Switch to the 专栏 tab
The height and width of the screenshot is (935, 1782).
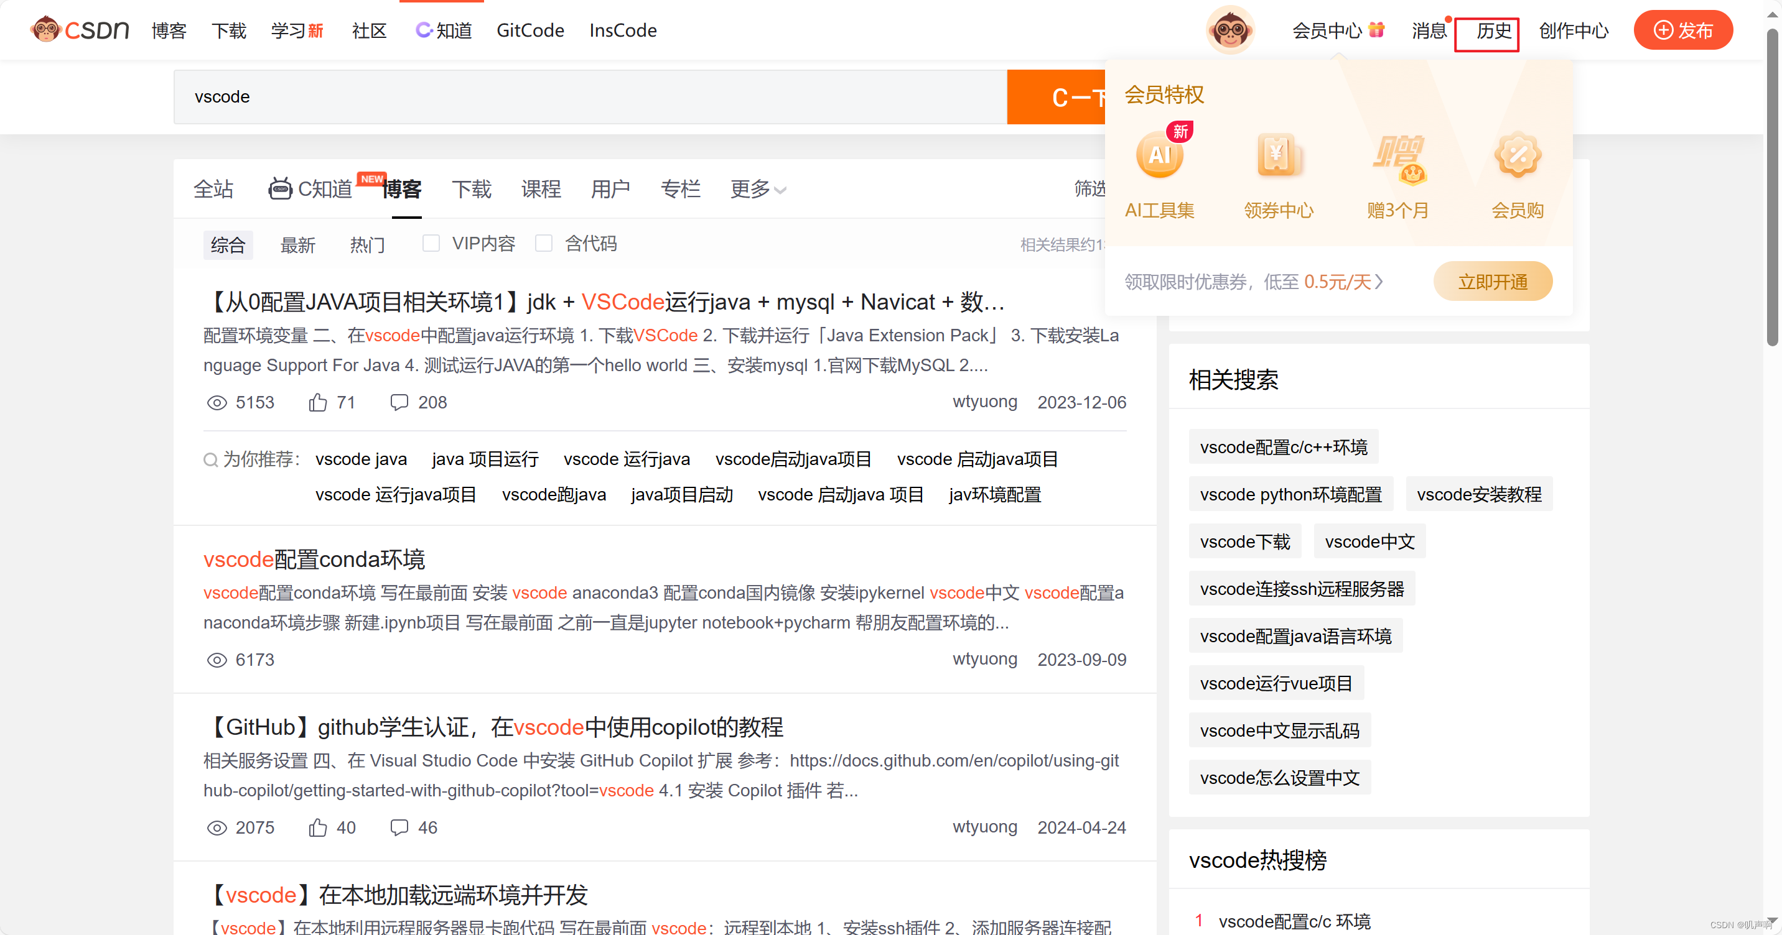681,188
